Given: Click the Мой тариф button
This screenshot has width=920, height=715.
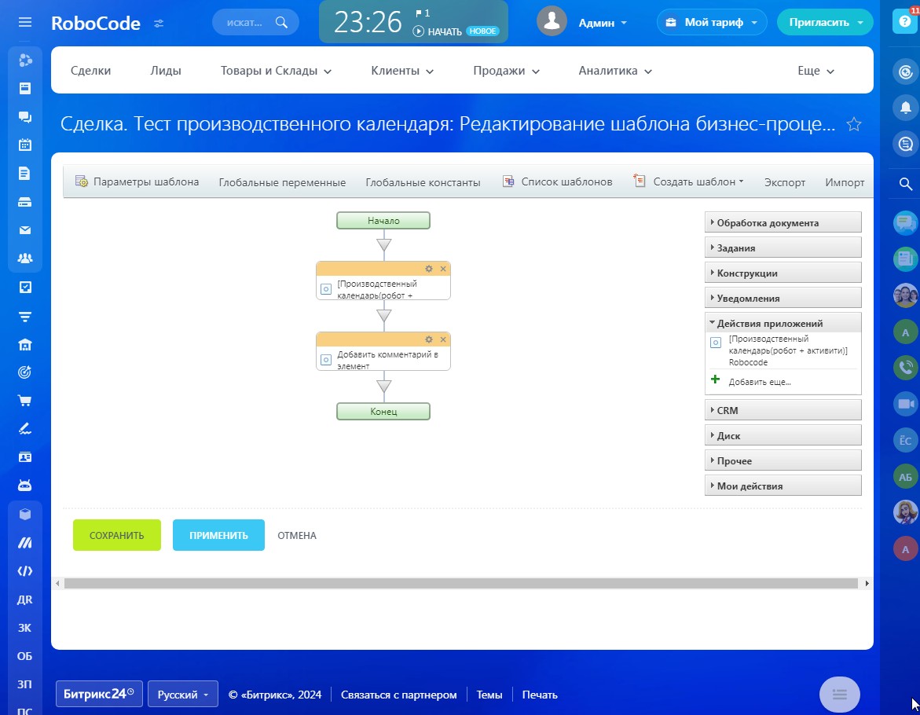Looking at the screenshot, I should (712, 22).
